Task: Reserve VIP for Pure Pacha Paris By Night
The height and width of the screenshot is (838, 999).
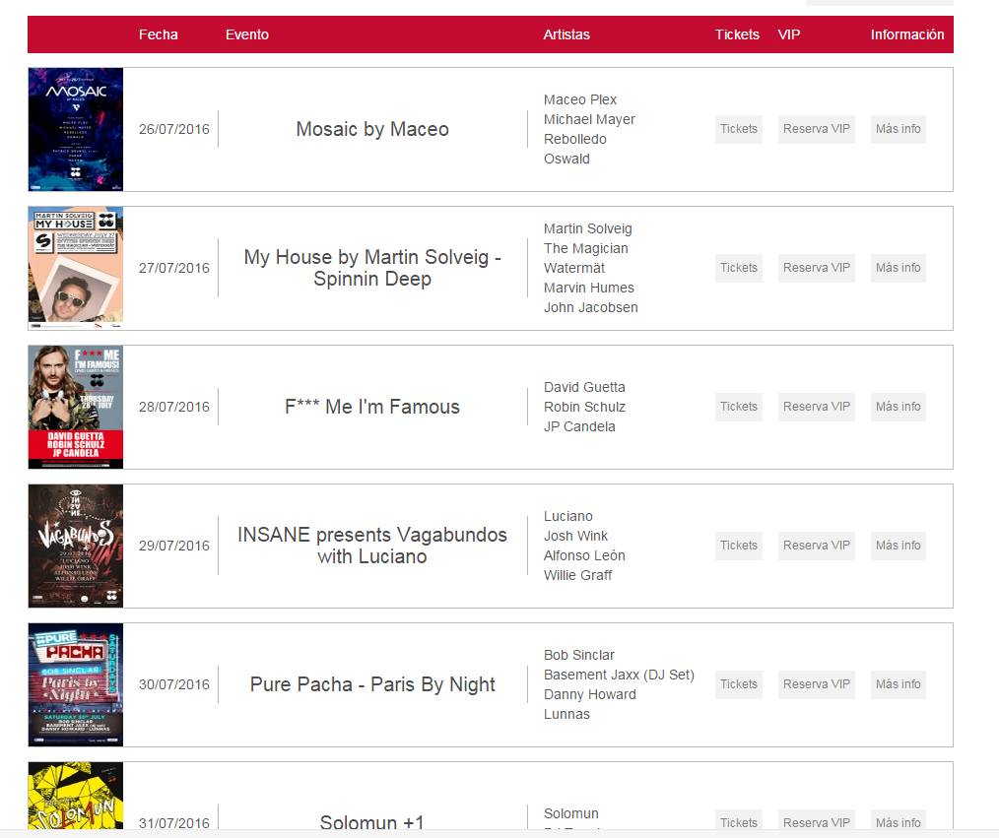Action: tap(816, 684)
